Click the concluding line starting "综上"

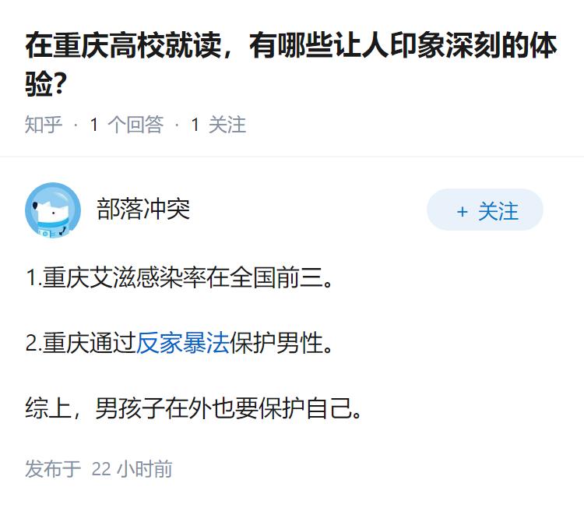195,408
